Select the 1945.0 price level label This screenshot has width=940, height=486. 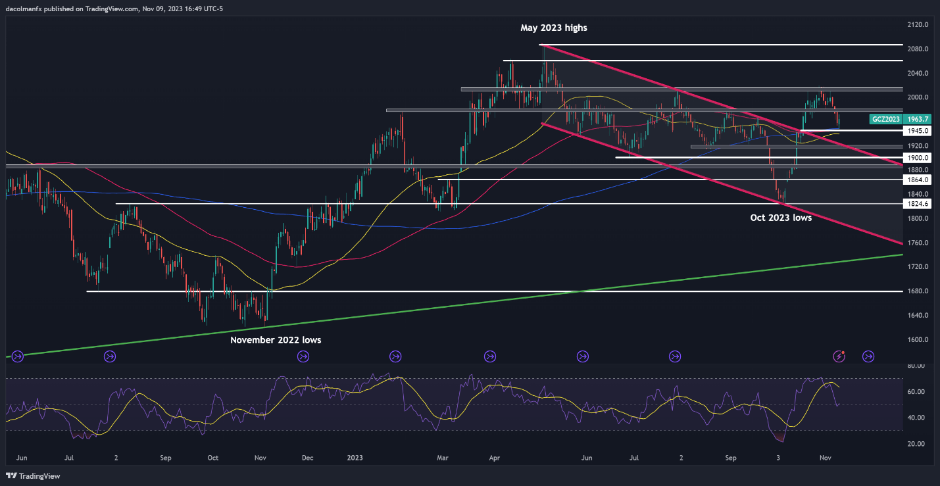point(917,131)
